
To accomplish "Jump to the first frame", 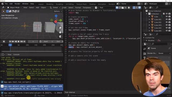I will coord(10,41).
